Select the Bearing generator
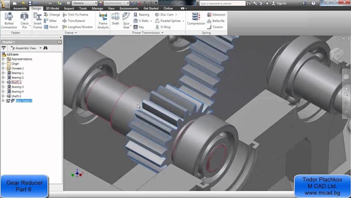This screenshot has height=198, width=351. (x=141, y=14)
